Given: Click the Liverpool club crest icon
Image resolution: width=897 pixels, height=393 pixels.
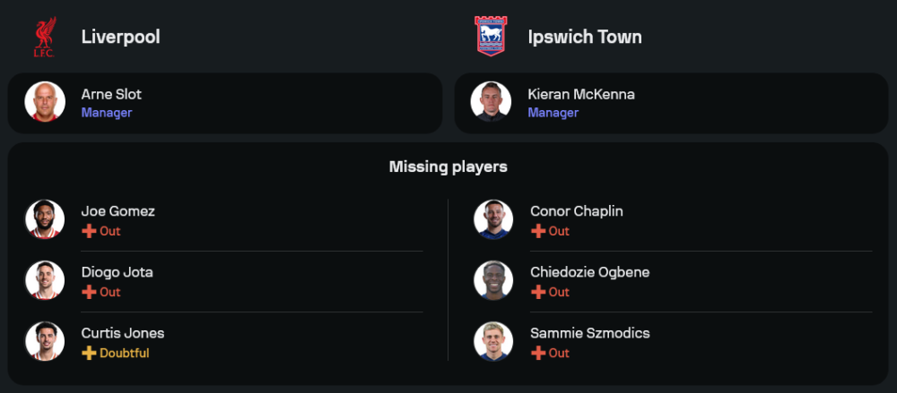Looking at the screenshot, I should [x=44, y=37].
